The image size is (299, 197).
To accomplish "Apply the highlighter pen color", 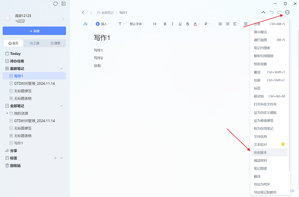I will pyautogui.click(x=206, y=24).
